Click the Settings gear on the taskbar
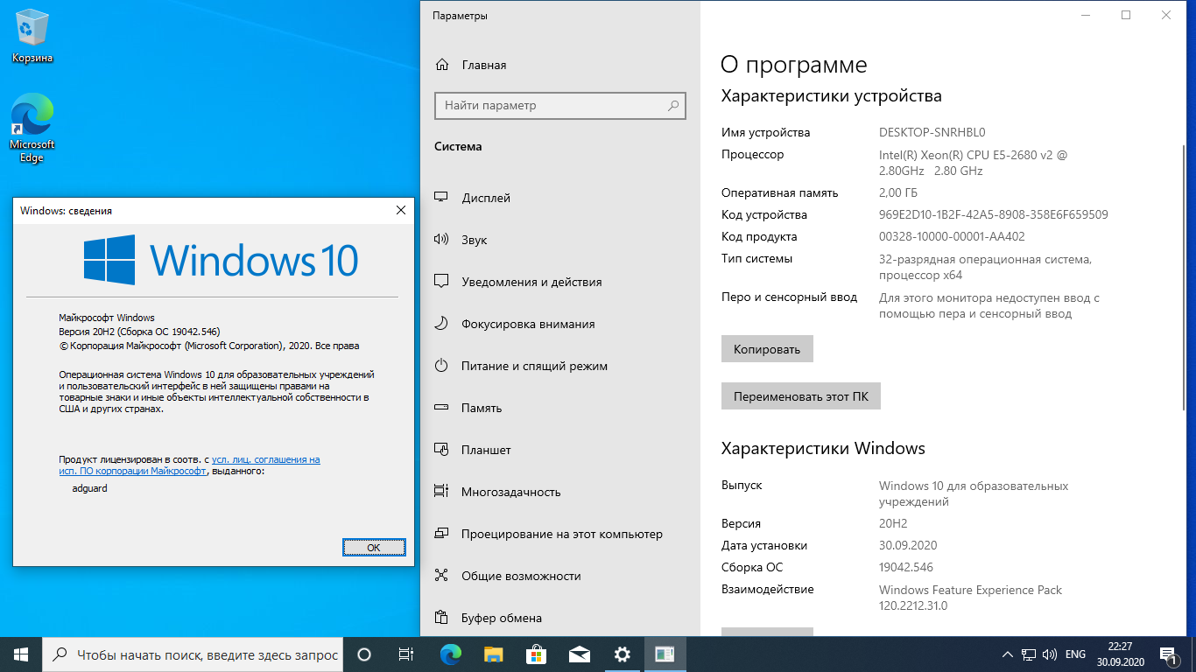 (622, 654)
